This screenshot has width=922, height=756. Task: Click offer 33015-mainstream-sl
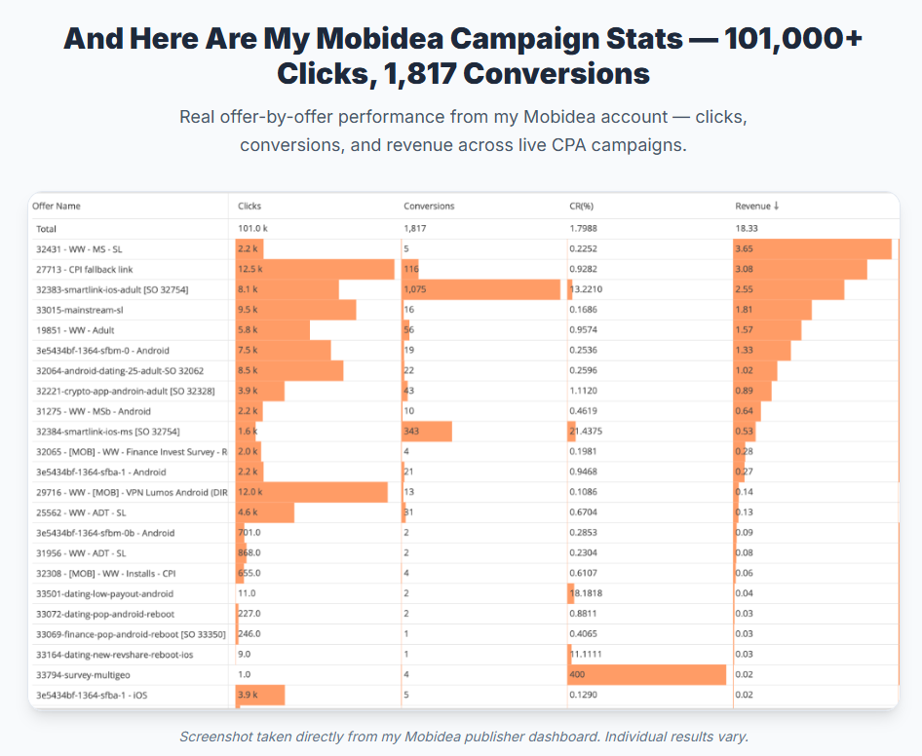point(79,310)
